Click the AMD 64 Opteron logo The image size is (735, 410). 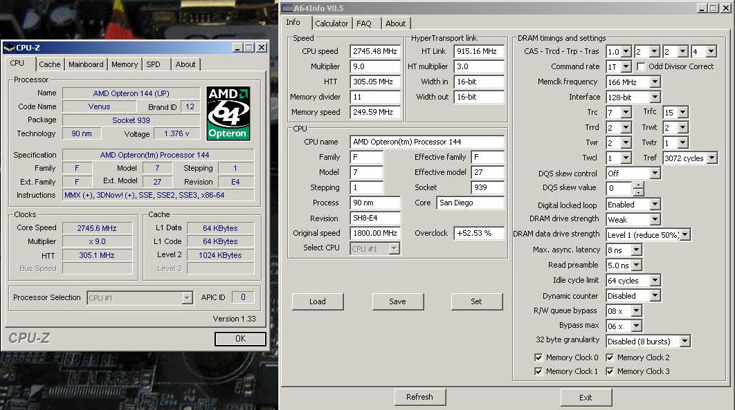228,113
